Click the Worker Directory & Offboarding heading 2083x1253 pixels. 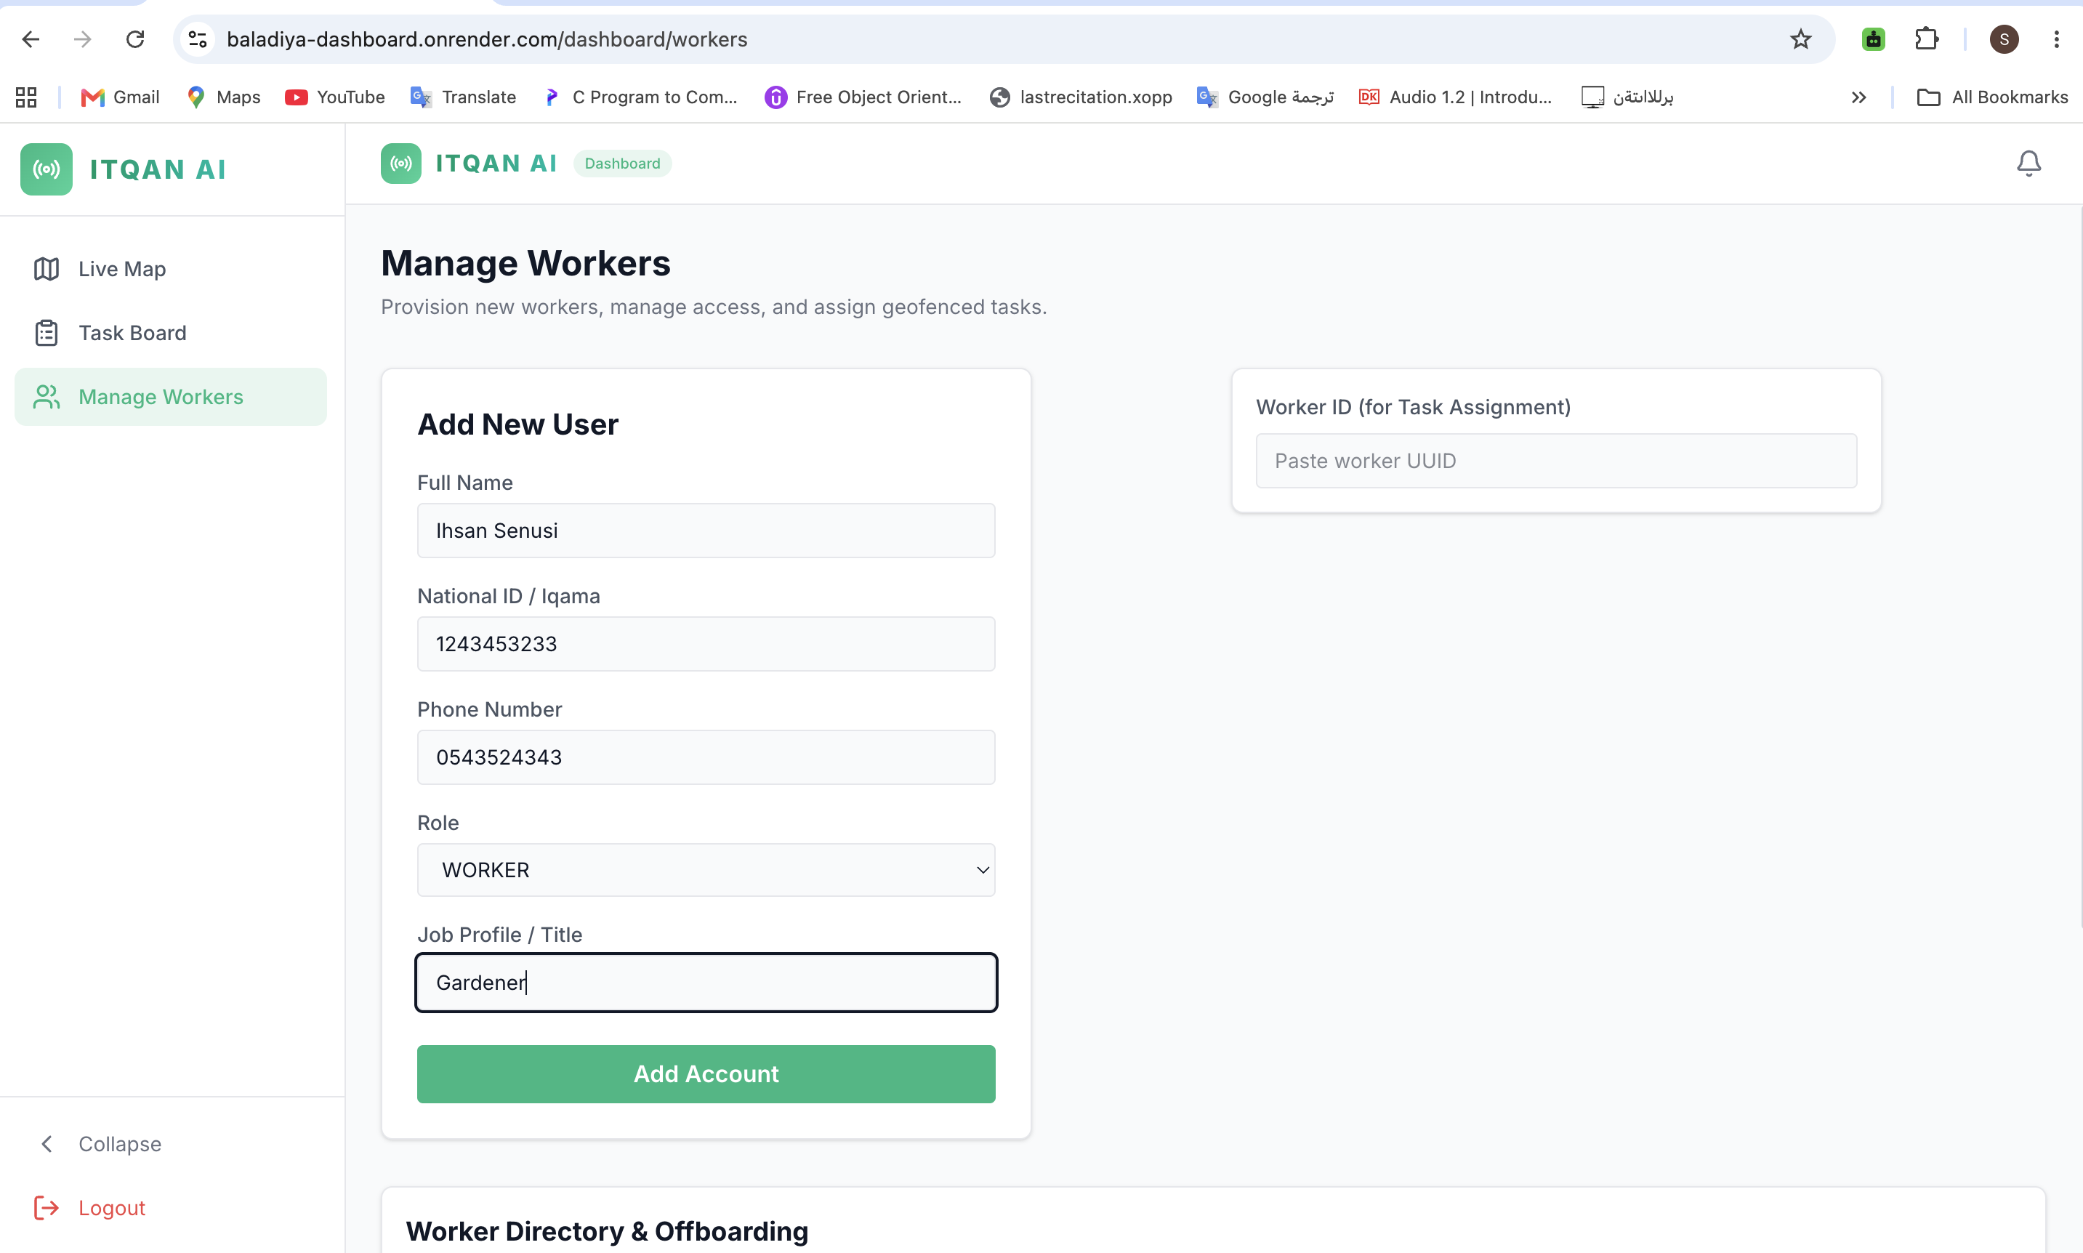(607, 1231)
